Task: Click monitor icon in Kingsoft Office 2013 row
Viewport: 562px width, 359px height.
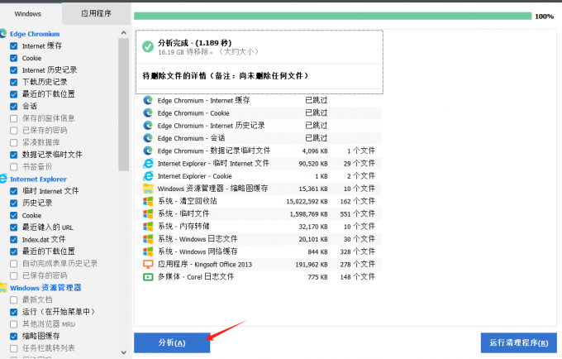Action: point(148,265)
